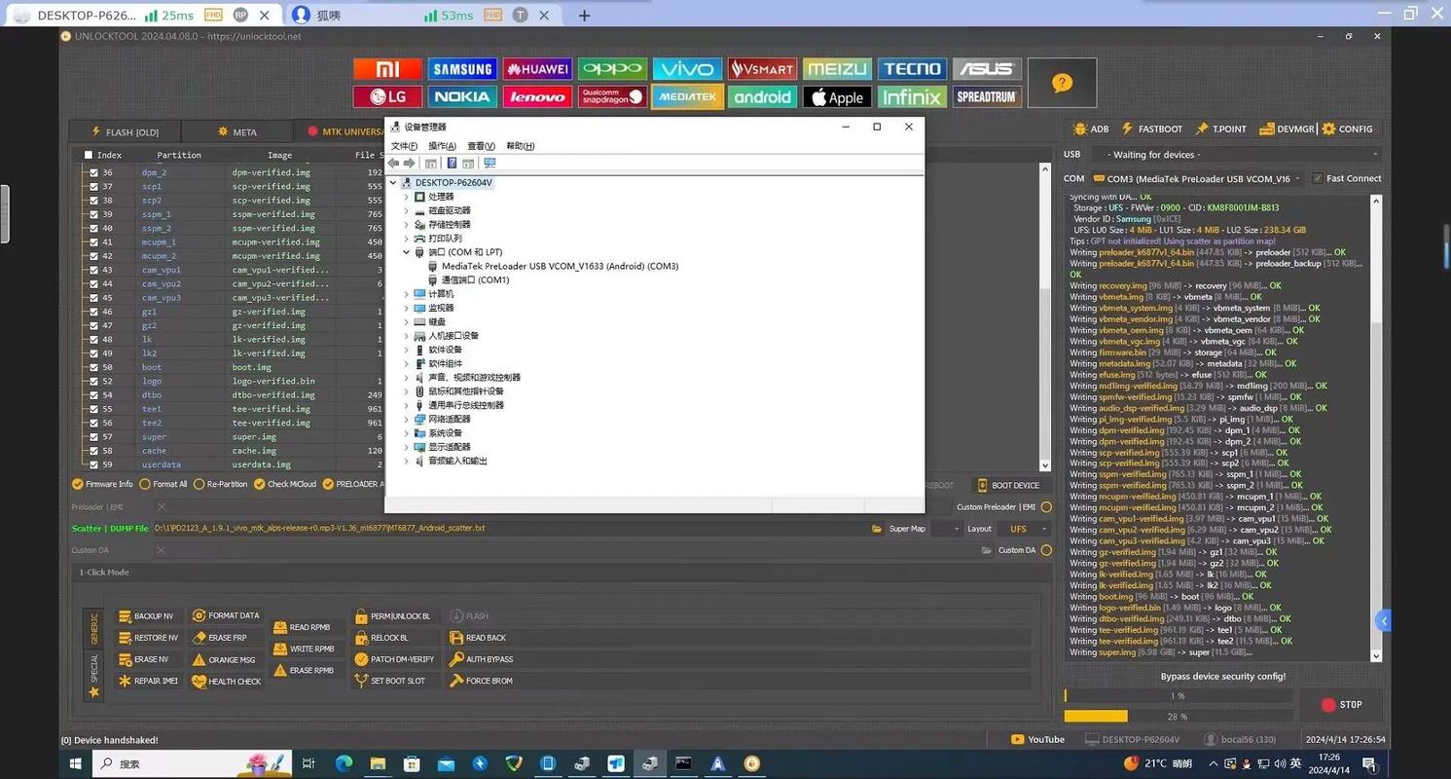Viewport: 1451px width, 779px height.
Task: Click the BACKUP NV button
Action: click(147, 616)
